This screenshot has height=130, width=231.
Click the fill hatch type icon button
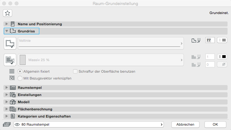(10, 60)
